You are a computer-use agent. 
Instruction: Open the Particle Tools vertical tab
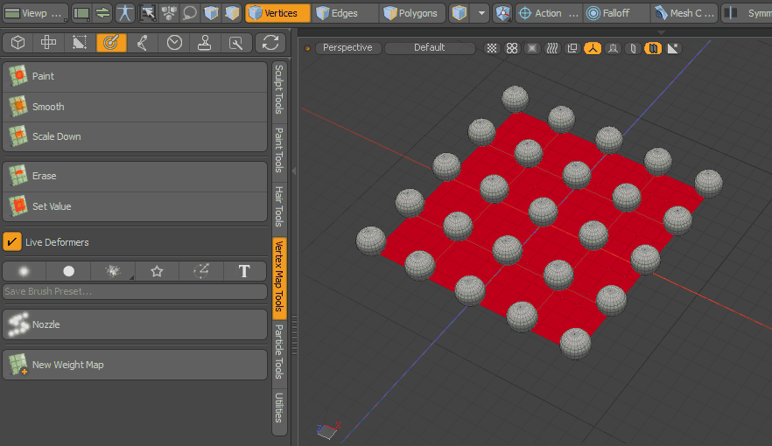click(x=278, y=352)
